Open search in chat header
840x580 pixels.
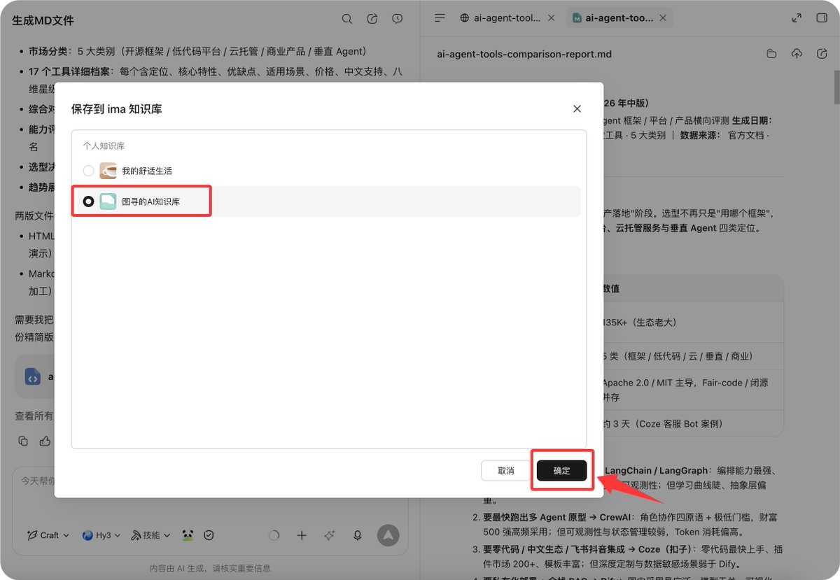[347, 19]
